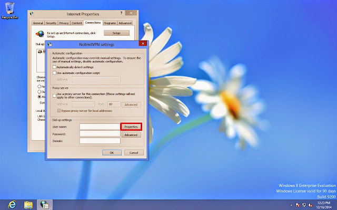Launch Internet Explorer from the taskbar
Screen dimensions: 337x210
coord(12,204)
